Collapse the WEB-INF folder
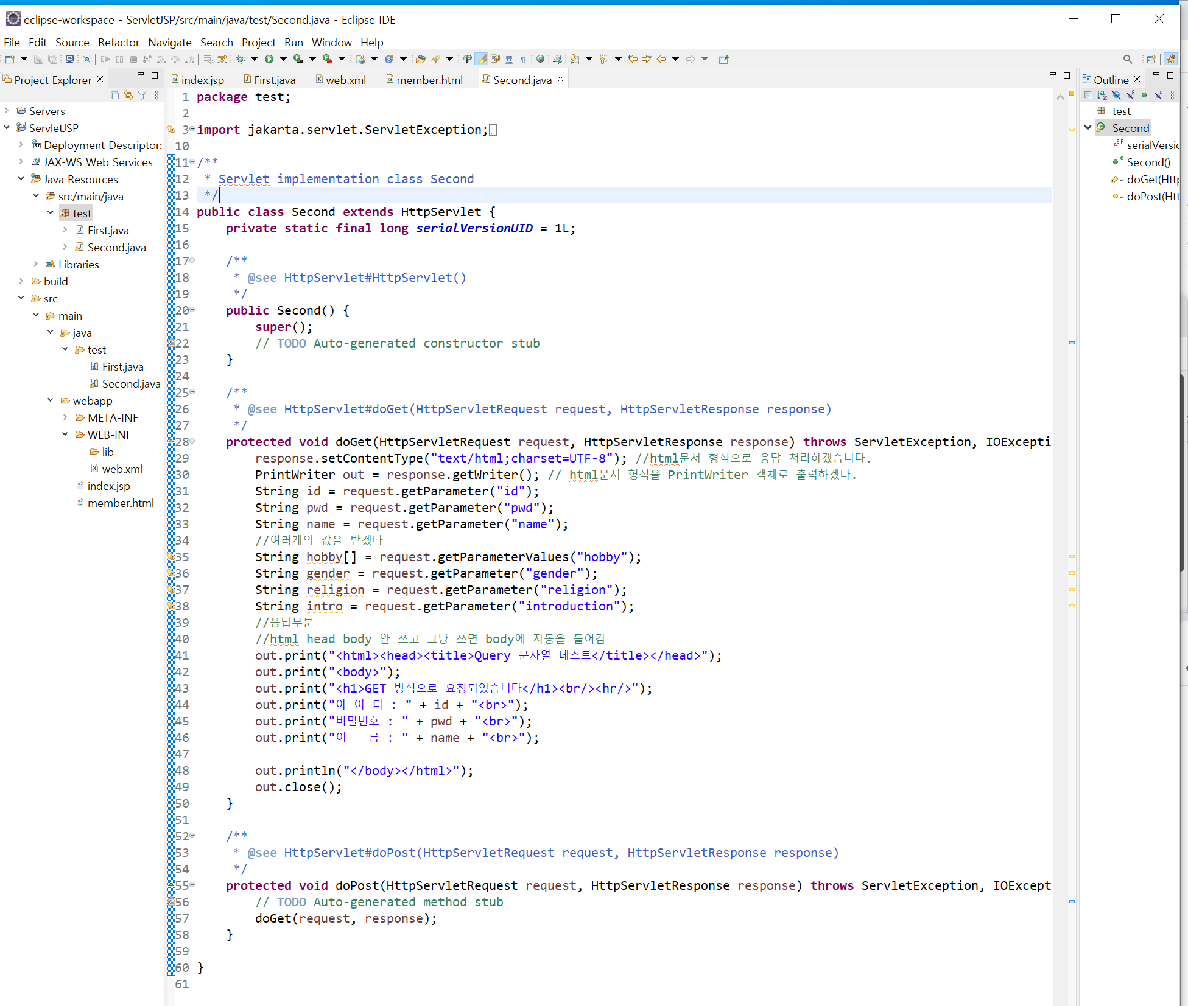The width and height of the screenshot is (1188, 1006). point(65,435)
